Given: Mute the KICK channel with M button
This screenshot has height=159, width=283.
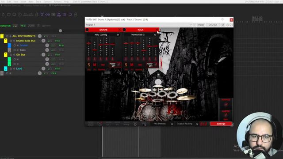Looking at the screenshot, I should [132, 65].
